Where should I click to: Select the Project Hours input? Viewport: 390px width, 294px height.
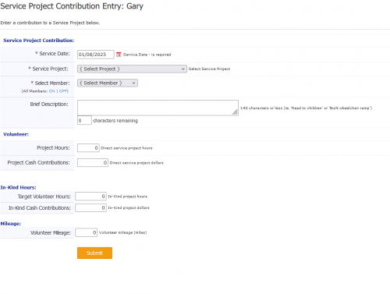tap(88, 147)
